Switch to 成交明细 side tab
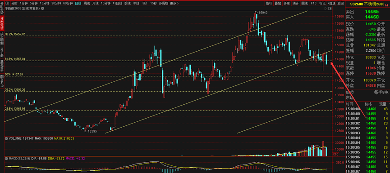 click(x=2, y=38)
